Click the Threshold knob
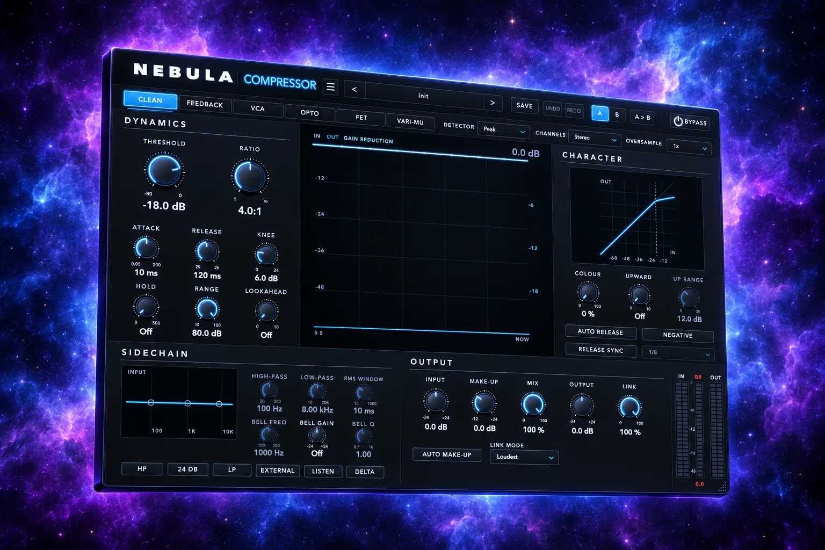The width and height of the screenshot is (825, 550). (164, 170)
